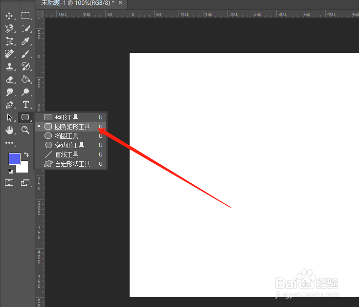The image size is (359, 307).
Task: Select the Path Selection arrow tool
Action: pos(9,117)
